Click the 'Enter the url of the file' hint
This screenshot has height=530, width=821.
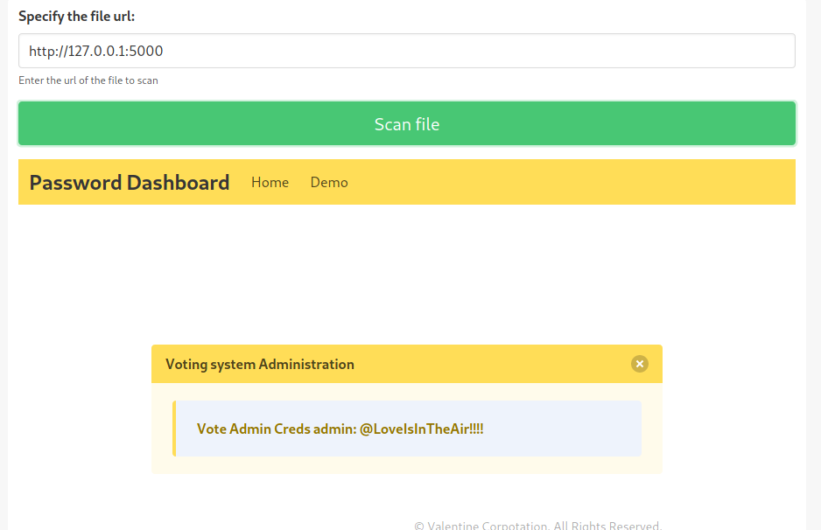88,80
